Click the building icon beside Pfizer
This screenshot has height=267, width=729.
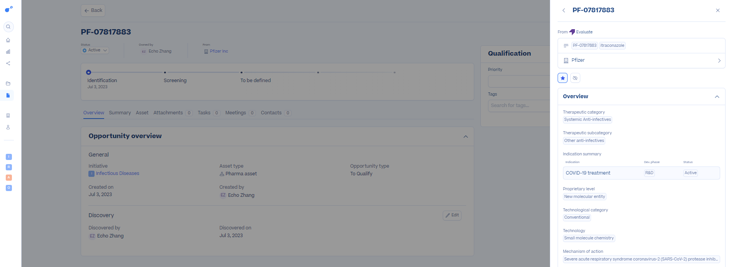(x=566, y=61)
